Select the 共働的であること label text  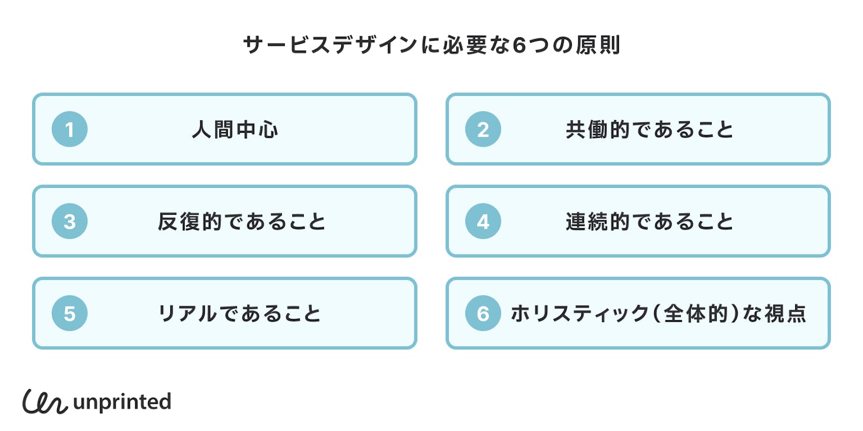650,130
